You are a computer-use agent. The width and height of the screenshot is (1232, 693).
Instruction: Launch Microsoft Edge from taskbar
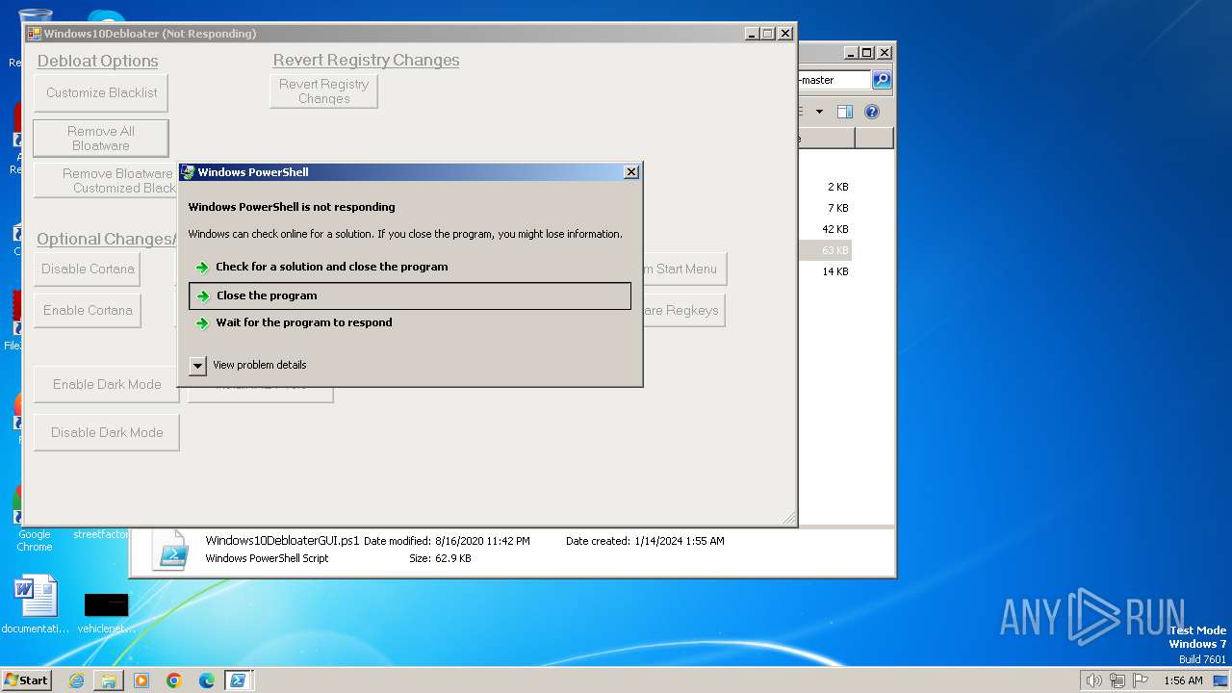pyautogui.click(x=206, y=680)
